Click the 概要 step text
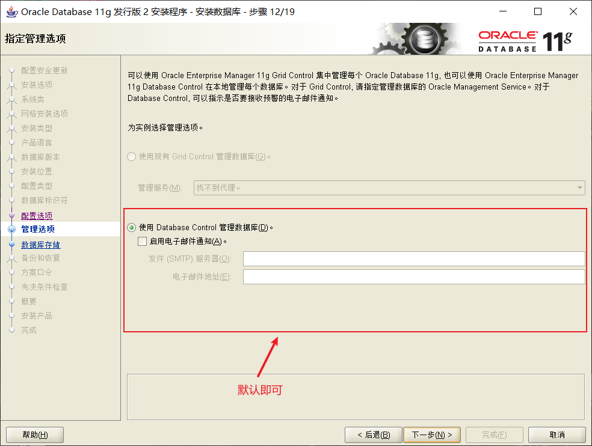Screen dimensions: 592x446 pos(29,301)
